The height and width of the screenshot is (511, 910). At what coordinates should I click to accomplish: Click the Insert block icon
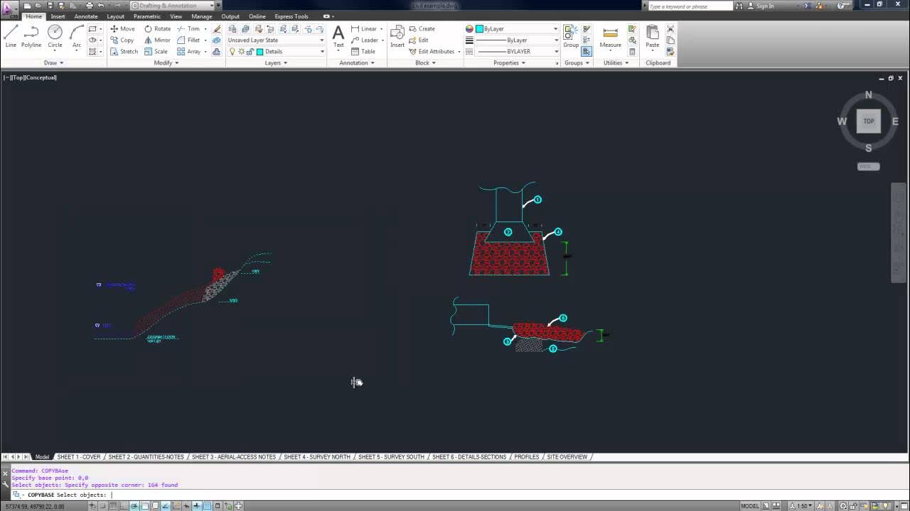pyautogui.click(x=397, y=36)
